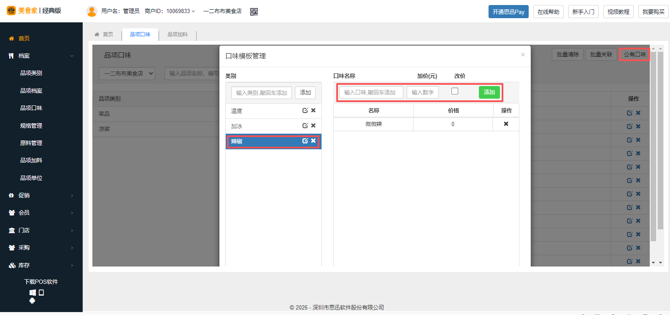Collapse the 档案 sidebar section
The image size is (670, 315).
point(41,56)
